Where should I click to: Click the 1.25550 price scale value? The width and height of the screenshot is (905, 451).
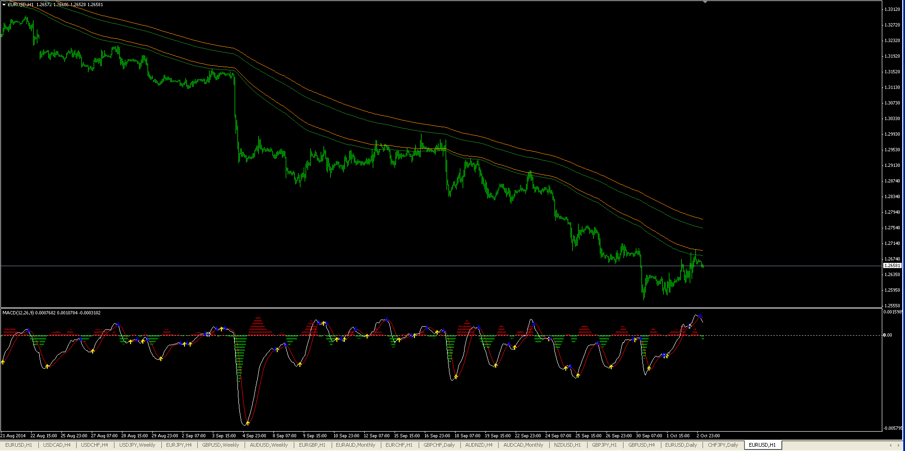tap(892, 305)
